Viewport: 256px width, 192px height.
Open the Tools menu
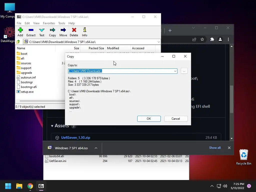[x=61, y=23]
